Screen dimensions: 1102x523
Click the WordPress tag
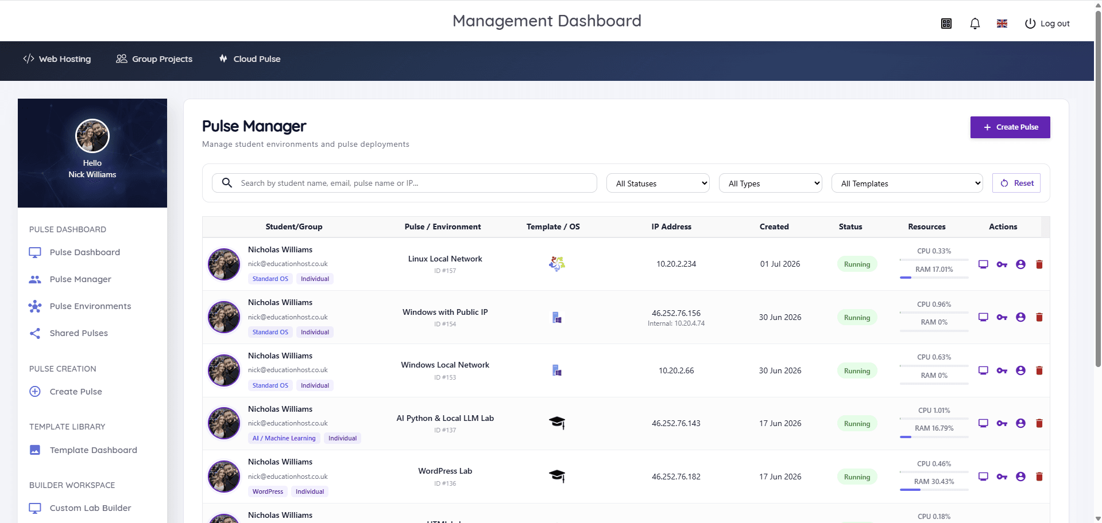click(268, 491)
